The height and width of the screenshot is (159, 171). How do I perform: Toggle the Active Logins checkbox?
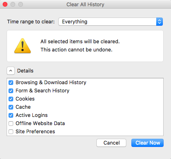coord(11,115)
